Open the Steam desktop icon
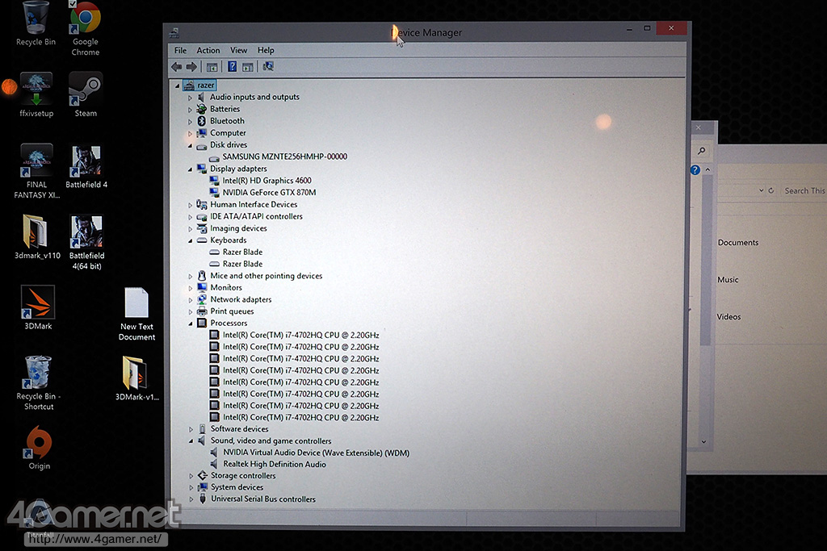The width and height of the screenshot is (827, 551). (x=86, y=95)
